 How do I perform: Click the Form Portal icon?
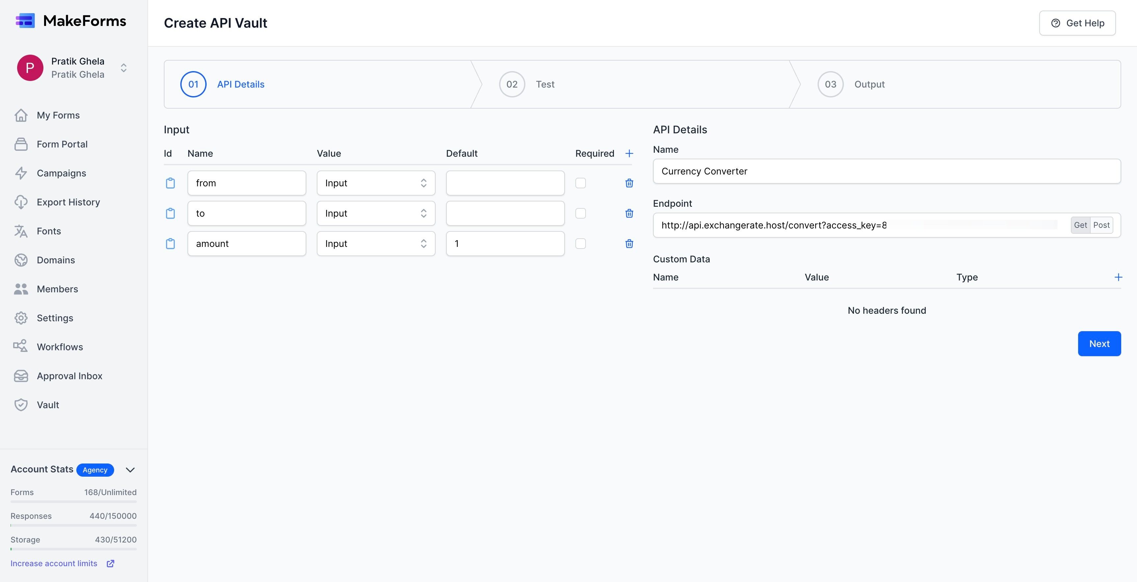21,144
